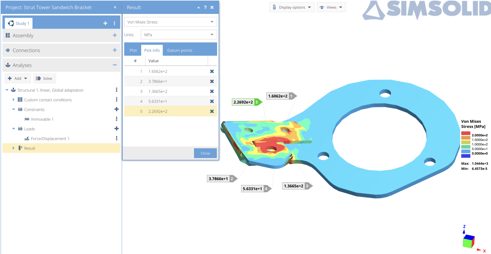Collapse the project panel with the left arrow
The image size is (491, 254).
115,7
